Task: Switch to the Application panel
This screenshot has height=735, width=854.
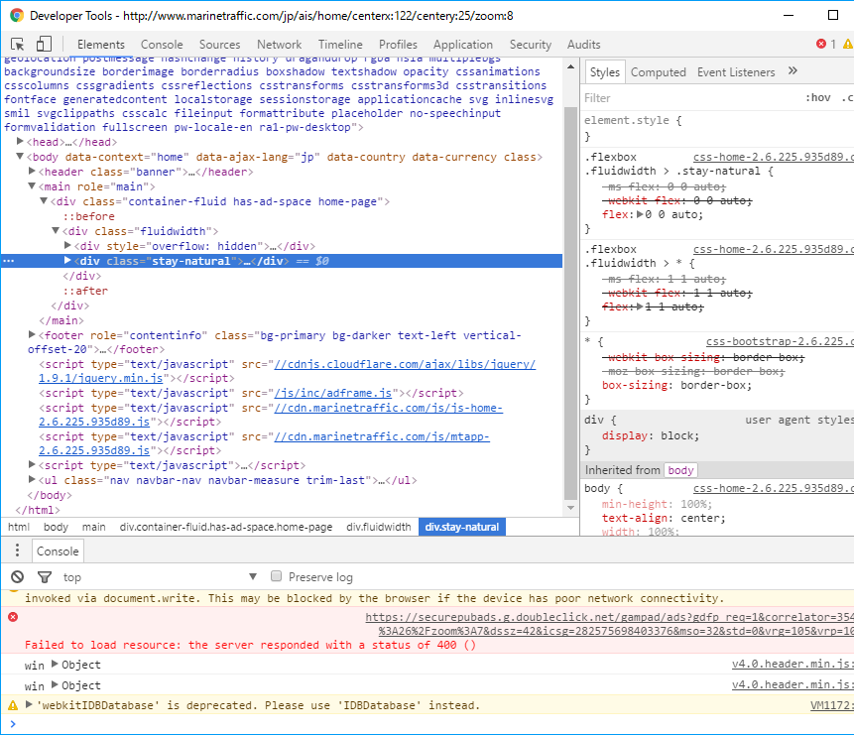Action: point(463,44)
